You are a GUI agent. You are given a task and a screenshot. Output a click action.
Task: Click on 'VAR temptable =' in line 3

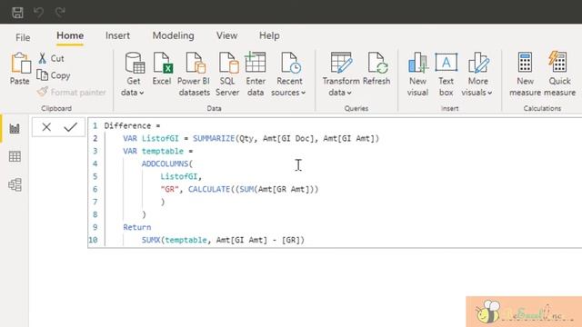pos(158,151)
